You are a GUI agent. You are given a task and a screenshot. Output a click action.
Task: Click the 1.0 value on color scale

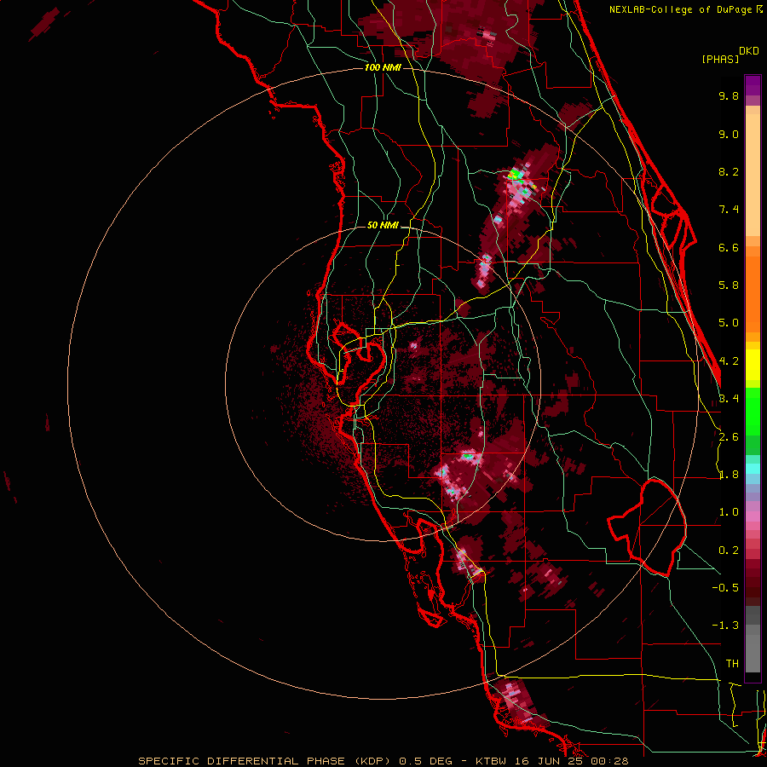[x=729, y=512]
